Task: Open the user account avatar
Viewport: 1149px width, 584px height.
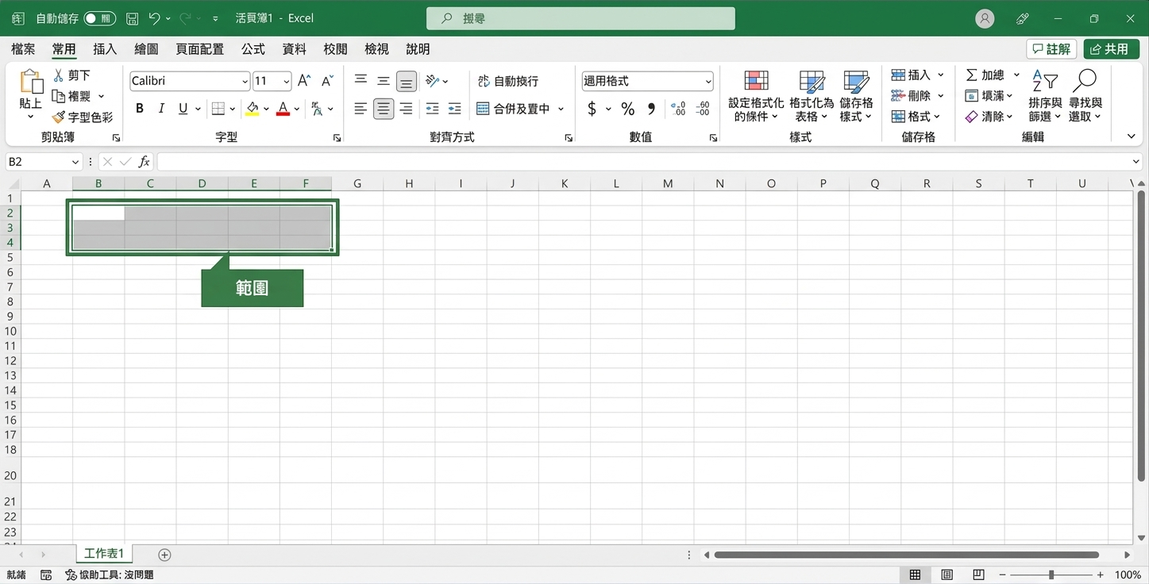Action: [985, 18]
